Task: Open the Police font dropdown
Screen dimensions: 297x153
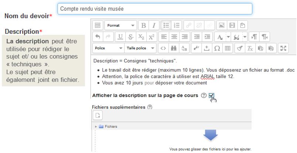Action: coord(108,48)
